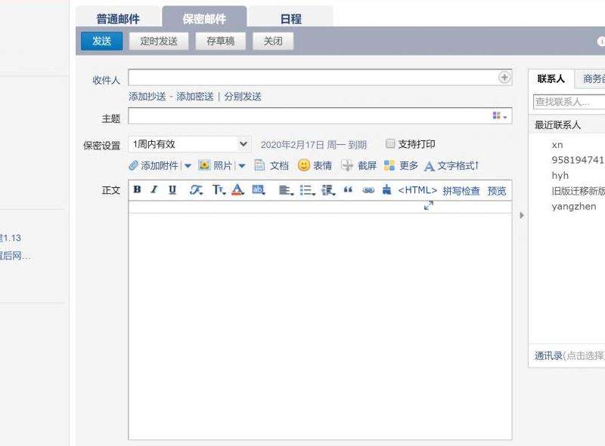The image size is (605, 446).
Task: Open the 照片 dropdown arrow
Action: click(x=242, y=166)
